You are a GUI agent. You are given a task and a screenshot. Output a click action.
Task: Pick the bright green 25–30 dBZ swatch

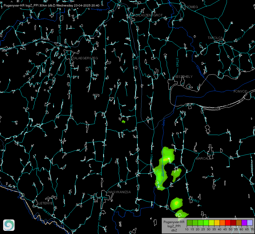click(206, 223)
